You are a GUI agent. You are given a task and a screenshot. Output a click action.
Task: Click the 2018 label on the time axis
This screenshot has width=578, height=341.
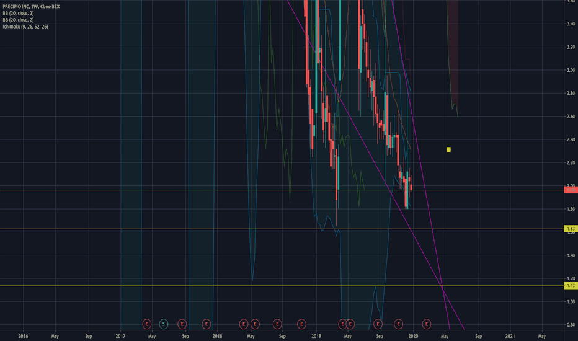click(218, 336)
